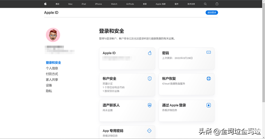This screenshot has height=139, width=265.
Task: Click the Apple ID page title
Action: click(x=51, y=13)
